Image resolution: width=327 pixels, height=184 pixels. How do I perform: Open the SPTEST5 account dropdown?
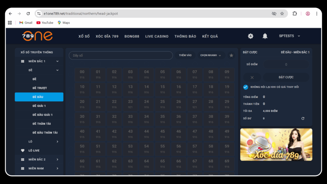289,36
